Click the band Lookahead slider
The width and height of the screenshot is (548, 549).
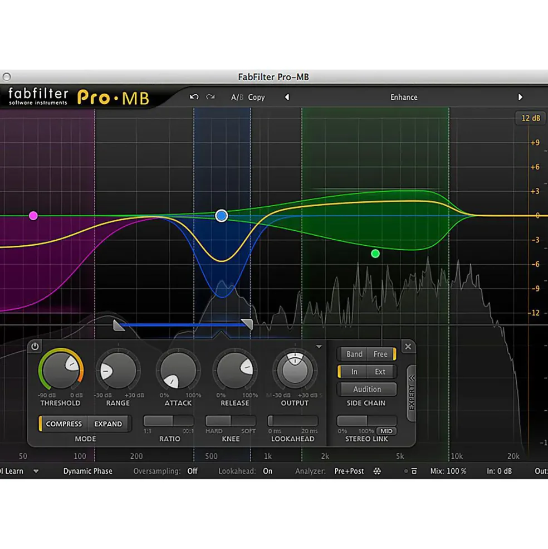tap(292, 420)
